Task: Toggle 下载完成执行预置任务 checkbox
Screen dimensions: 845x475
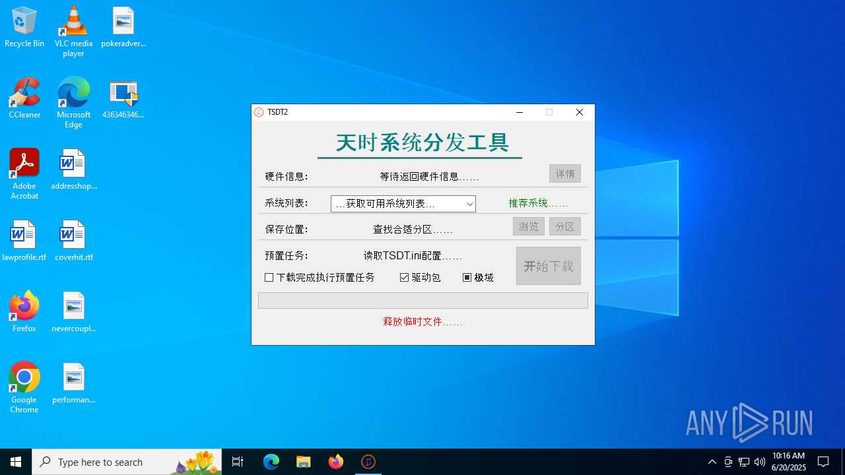Action: click(320, 278)
